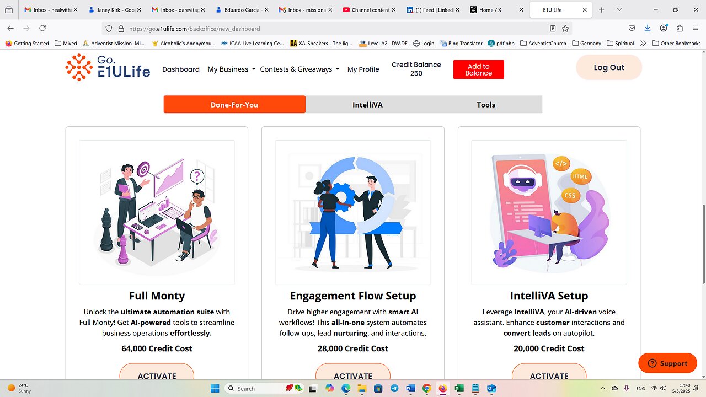Open Microsoft Edge from the taskbar

coord(346,388)
